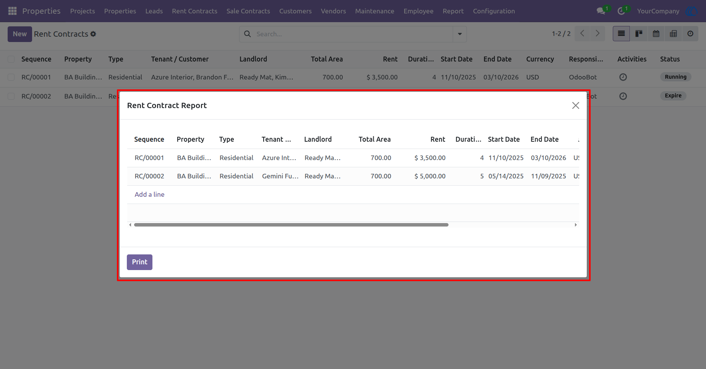
Task: Click the Expire status badge
Action: (x=673, y=95)
